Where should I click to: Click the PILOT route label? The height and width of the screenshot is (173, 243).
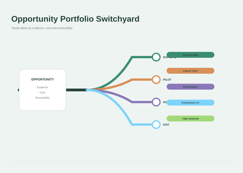(x=167, y=80)
